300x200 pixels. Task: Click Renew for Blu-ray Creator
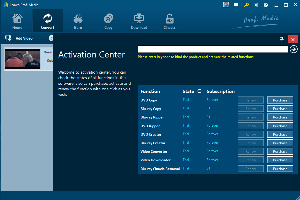coord(251,143)
